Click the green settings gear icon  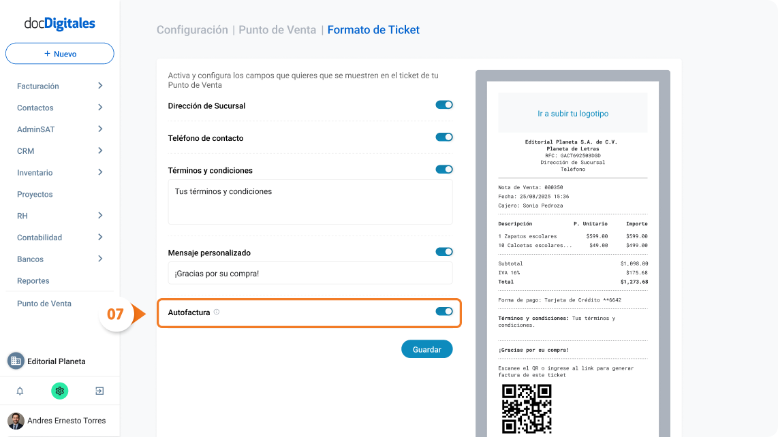pos(59,391)
